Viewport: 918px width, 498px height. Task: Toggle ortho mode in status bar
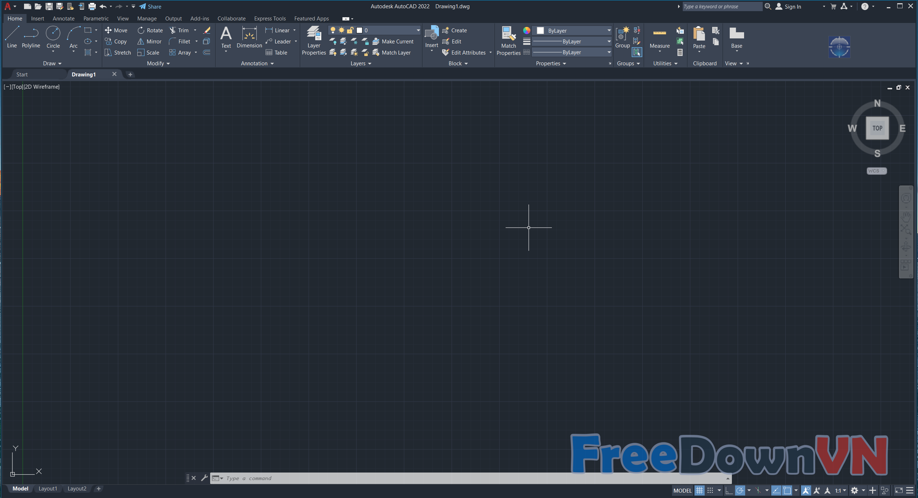coord(729,490)
